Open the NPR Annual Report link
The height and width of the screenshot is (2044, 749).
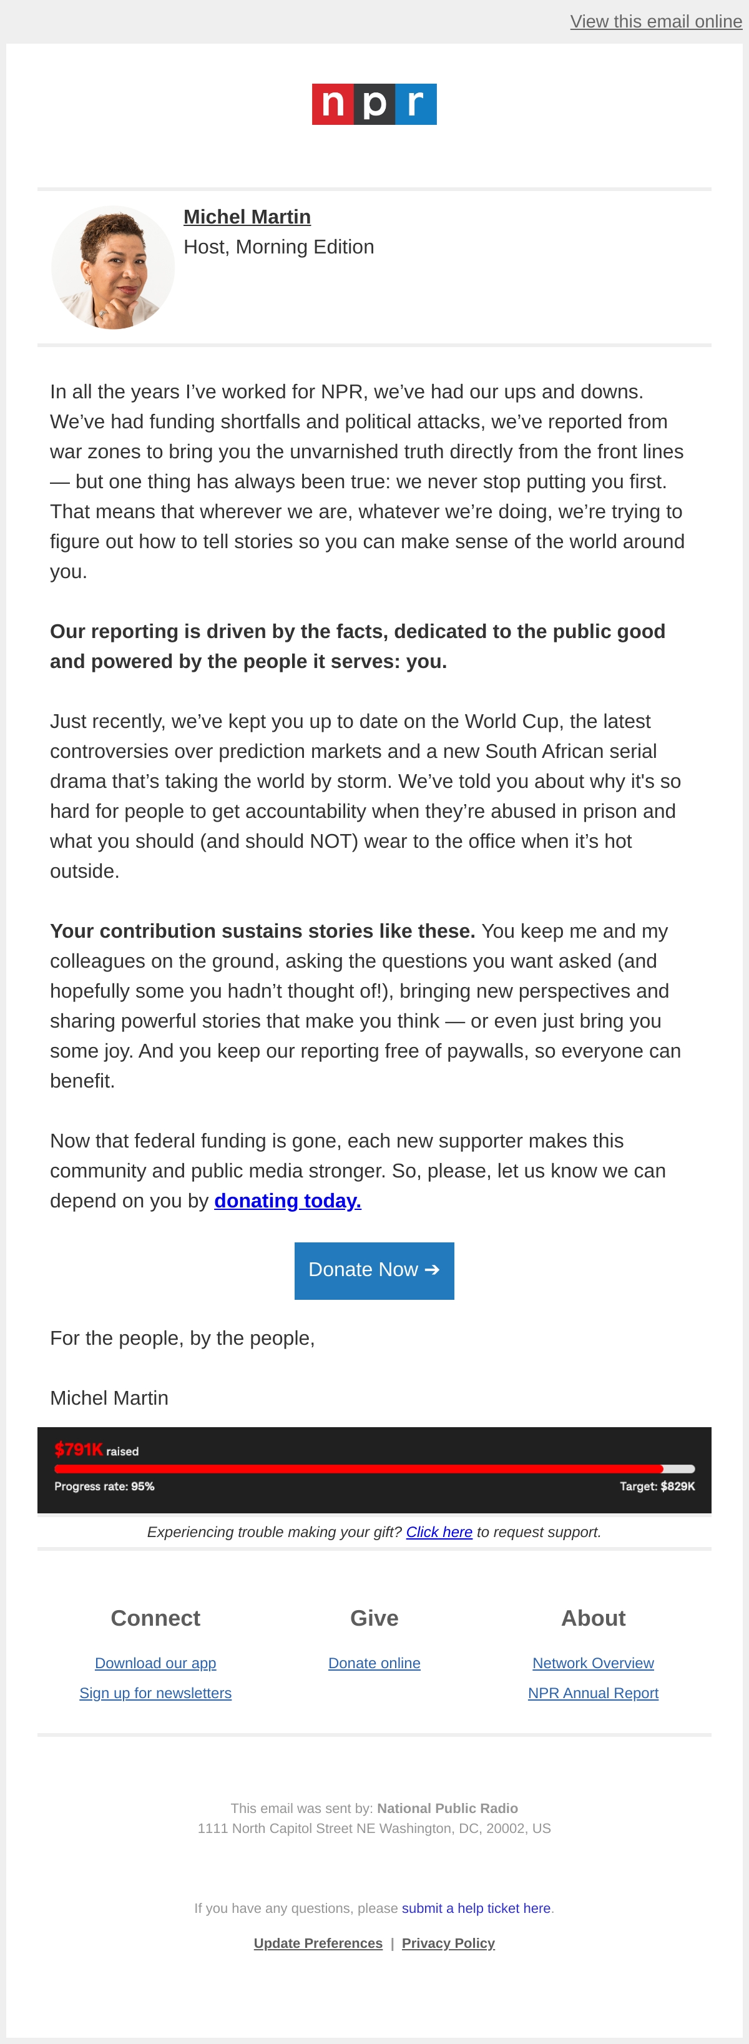593,1693
